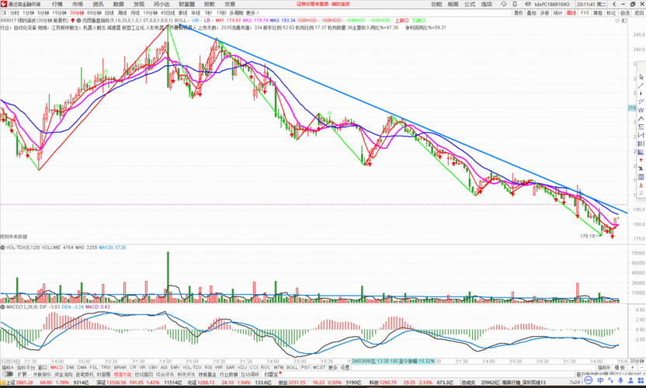Select the text annotation A tool
This screenshot has width=646, height=388.
click(x=641, y=168)
